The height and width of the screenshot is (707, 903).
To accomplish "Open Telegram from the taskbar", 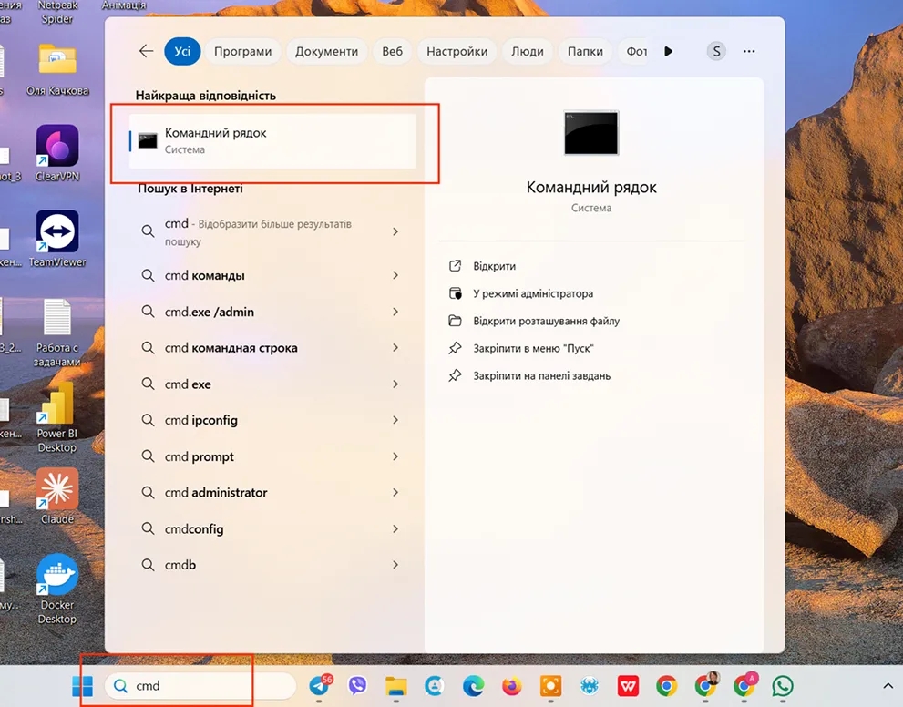I will pos(320,685).
